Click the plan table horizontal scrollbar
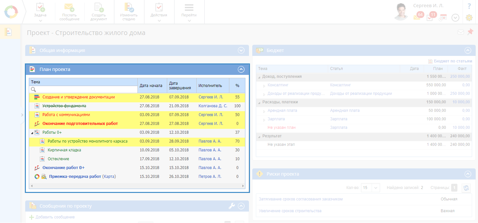478x223 pixels. click(137, 186)
